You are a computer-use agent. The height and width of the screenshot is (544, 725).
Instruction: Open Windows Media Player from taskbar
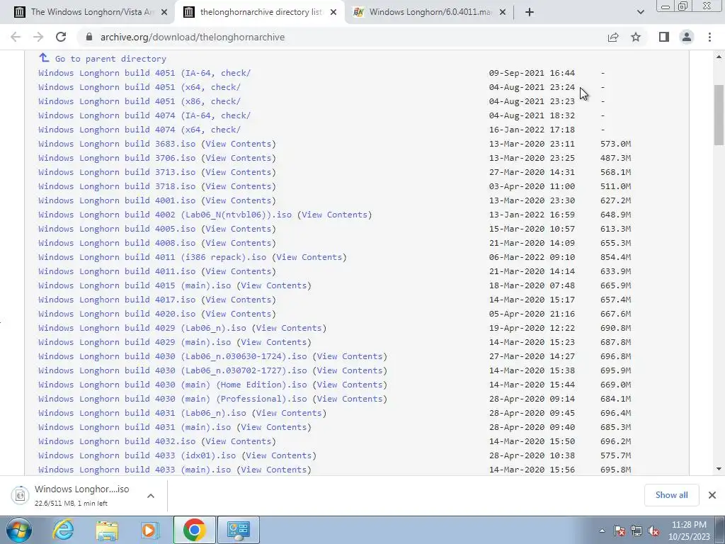tap(150, 530)
